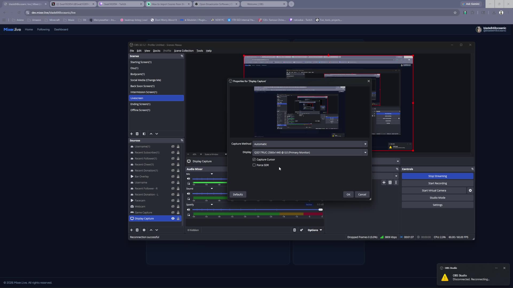Image resolution: width=513 pixels, height=288 pixels.
Task: Unlock the Display Capture source lock
Action: pos(178,219)
